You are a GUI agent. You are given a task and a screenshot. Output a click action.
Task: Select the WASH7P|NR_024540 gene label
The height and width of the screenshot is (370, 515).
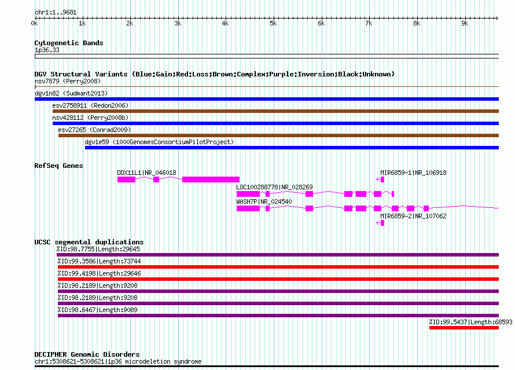coord(264,202)
